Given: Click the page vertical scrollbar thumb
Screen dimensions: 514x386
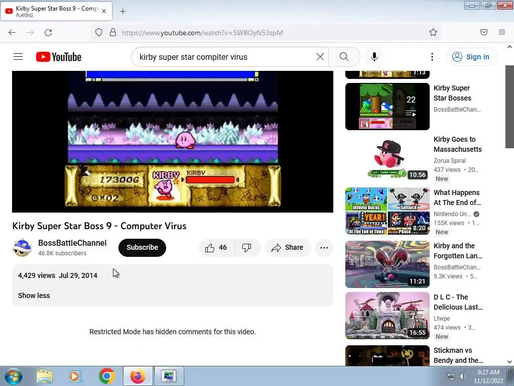Looking at the screenshot, I should coord(509,107).
